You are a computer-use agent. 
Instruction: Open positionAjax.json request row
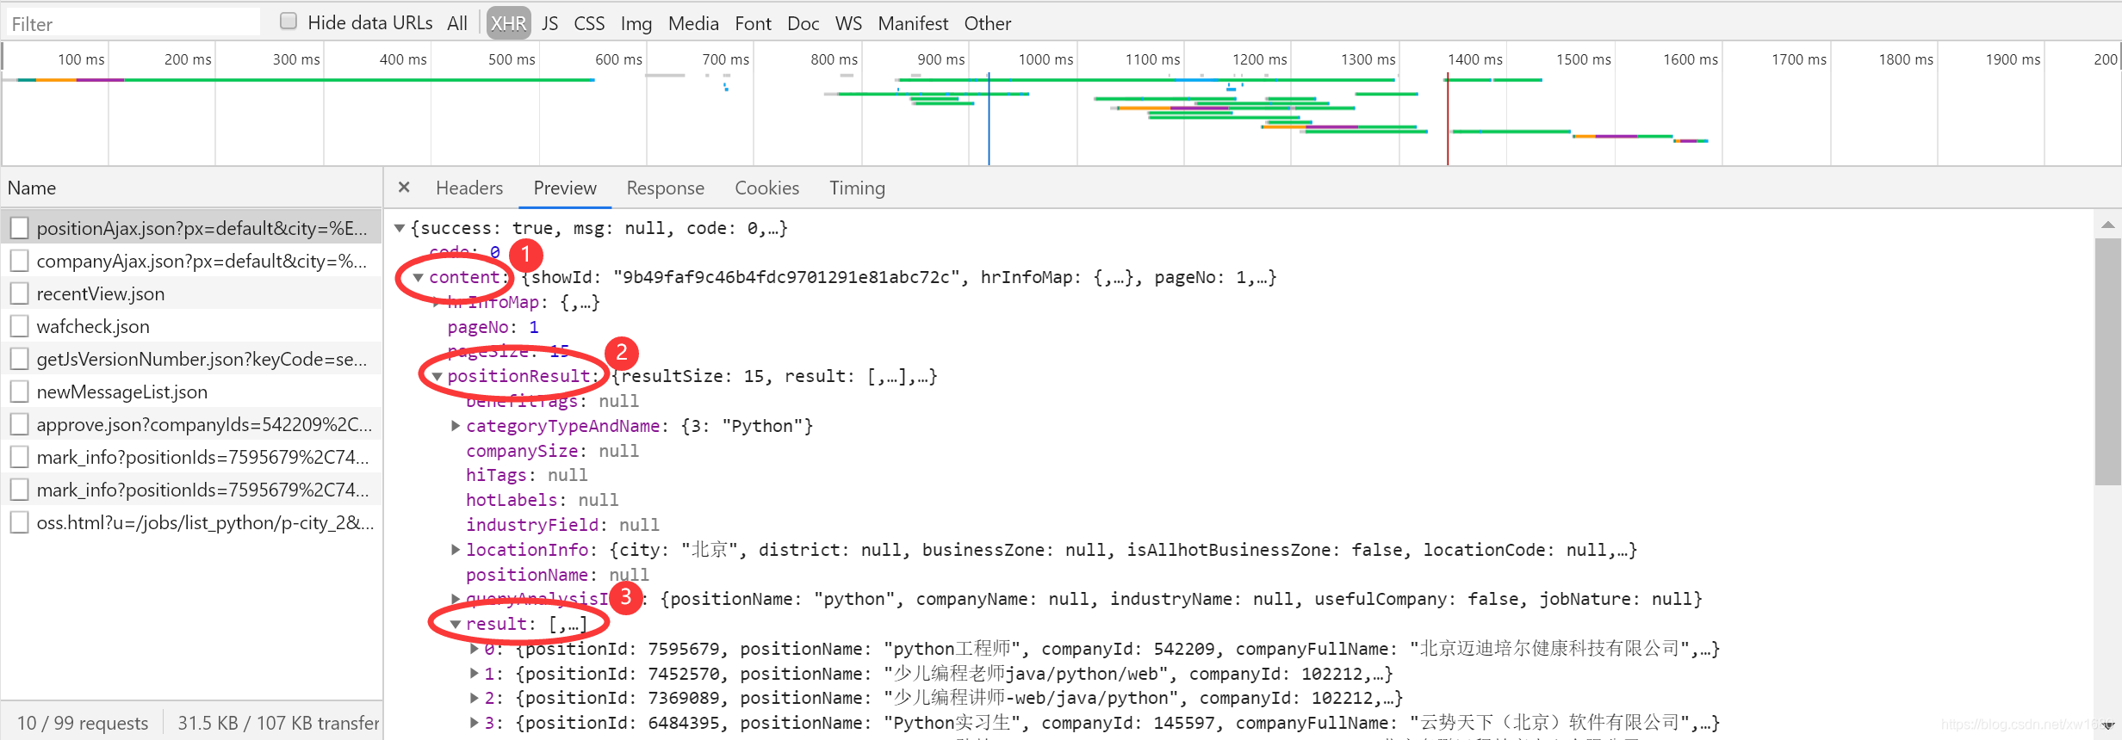tap(191, 228)
